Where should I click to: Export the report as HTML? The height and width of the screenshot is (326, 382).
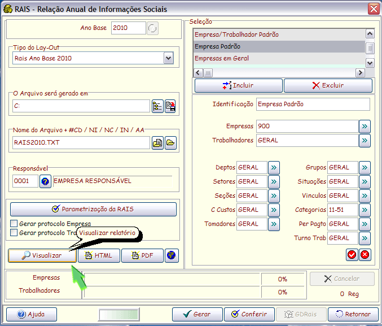pyautogui.click(x=99, y=255)
